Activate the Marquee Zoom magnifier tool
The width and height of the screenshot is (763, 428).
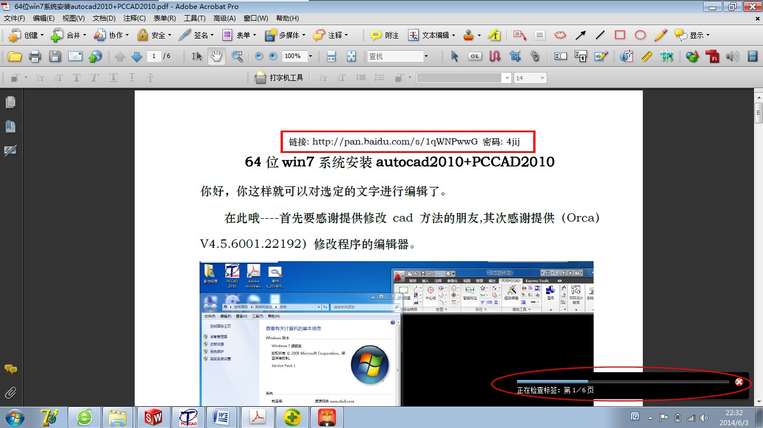238,56
